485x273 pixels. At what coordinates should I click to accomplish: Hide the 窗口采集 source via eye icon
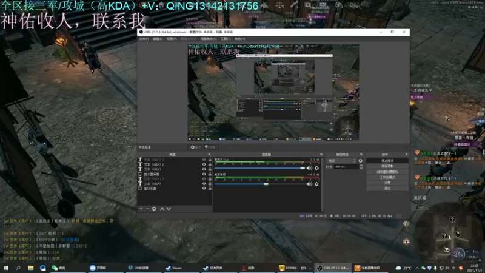[204, 188]
